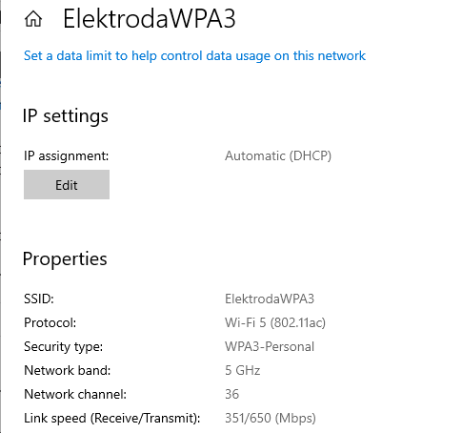The width and height of the screenshot is (462, 433).
Task: Select the IP settings heading
Action: (x=66, y=115)
